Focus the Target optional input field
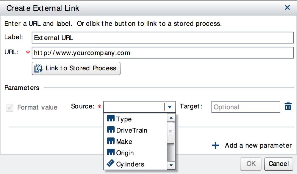 (246, 107)
